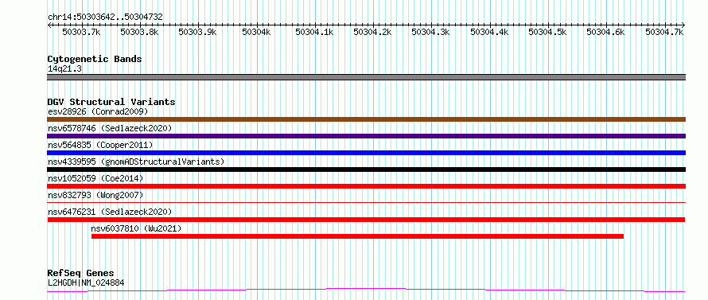Click the 50304k ruler tick label
Screen dimensions: 708x300
click(x=256, y=33)
